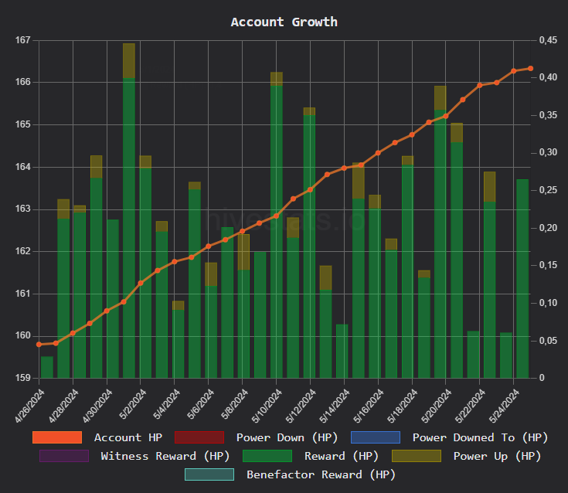Image resolution: width=568 pixels, height=493 pixels.
Task: Click the first Account HP point at 4/26/2024
Action: pyautogui.click(x=39, y=345)
